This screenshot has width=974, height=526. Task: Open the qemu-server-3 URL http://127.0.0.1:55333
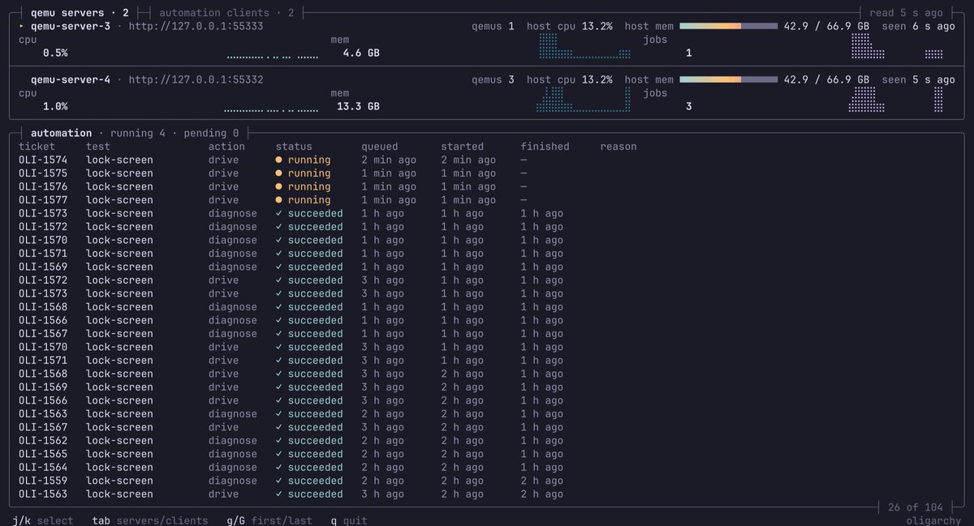[196, 26]
